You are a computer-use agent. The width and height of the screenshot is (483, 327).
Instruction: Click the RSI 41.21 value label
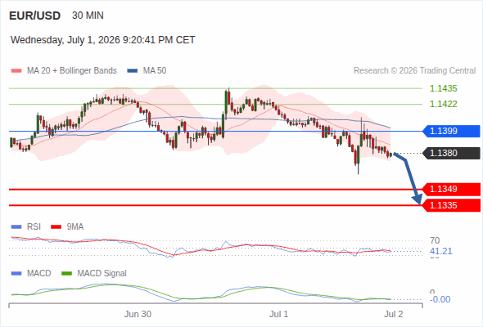[440, 251]
